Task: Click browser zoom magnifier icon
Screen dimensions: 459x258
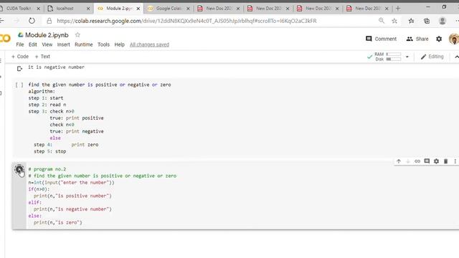Action: tap(381, 21)
